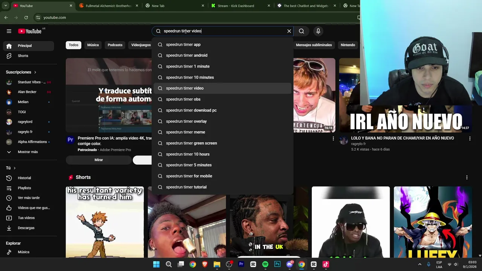Screen dimensions: 482x271
Task: Choose 'speedrun timer meme' suggestion
Action: [222, 132]
